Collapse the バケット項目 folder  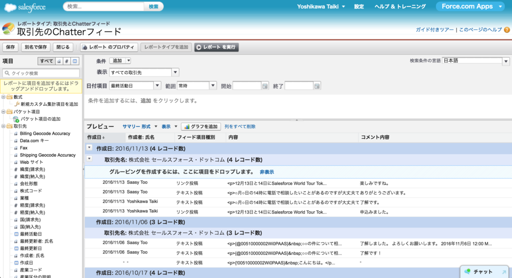click(x=3, y=111)
